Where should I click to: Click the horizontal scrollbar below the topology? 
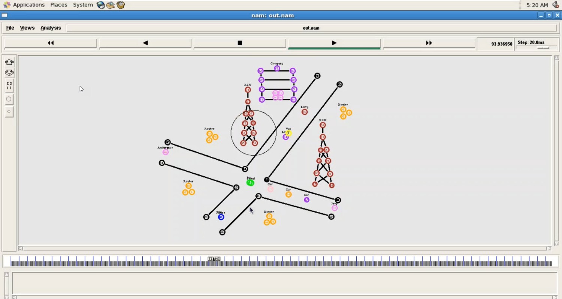[285, 248]
